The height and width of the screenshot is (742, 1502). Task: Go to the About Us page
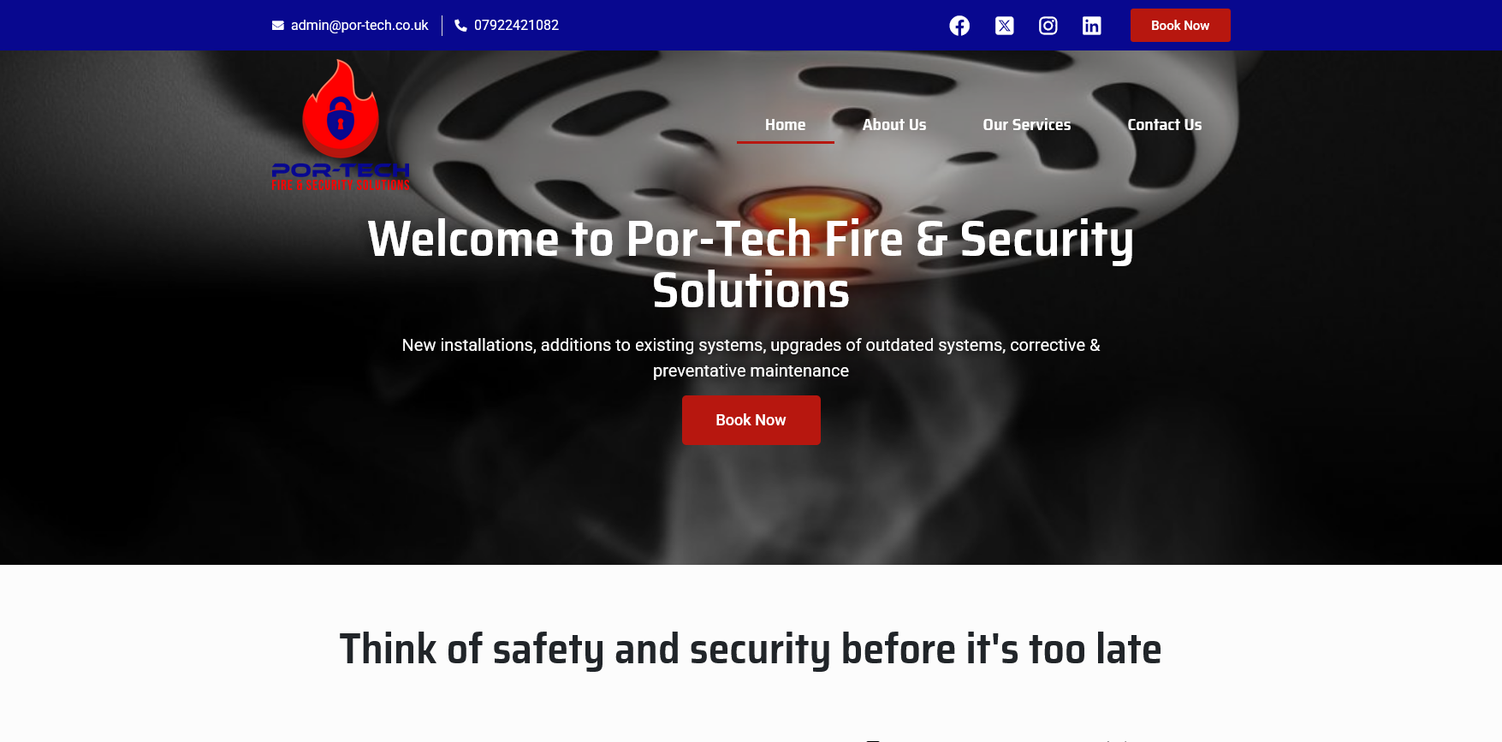(x=893, y=125)
